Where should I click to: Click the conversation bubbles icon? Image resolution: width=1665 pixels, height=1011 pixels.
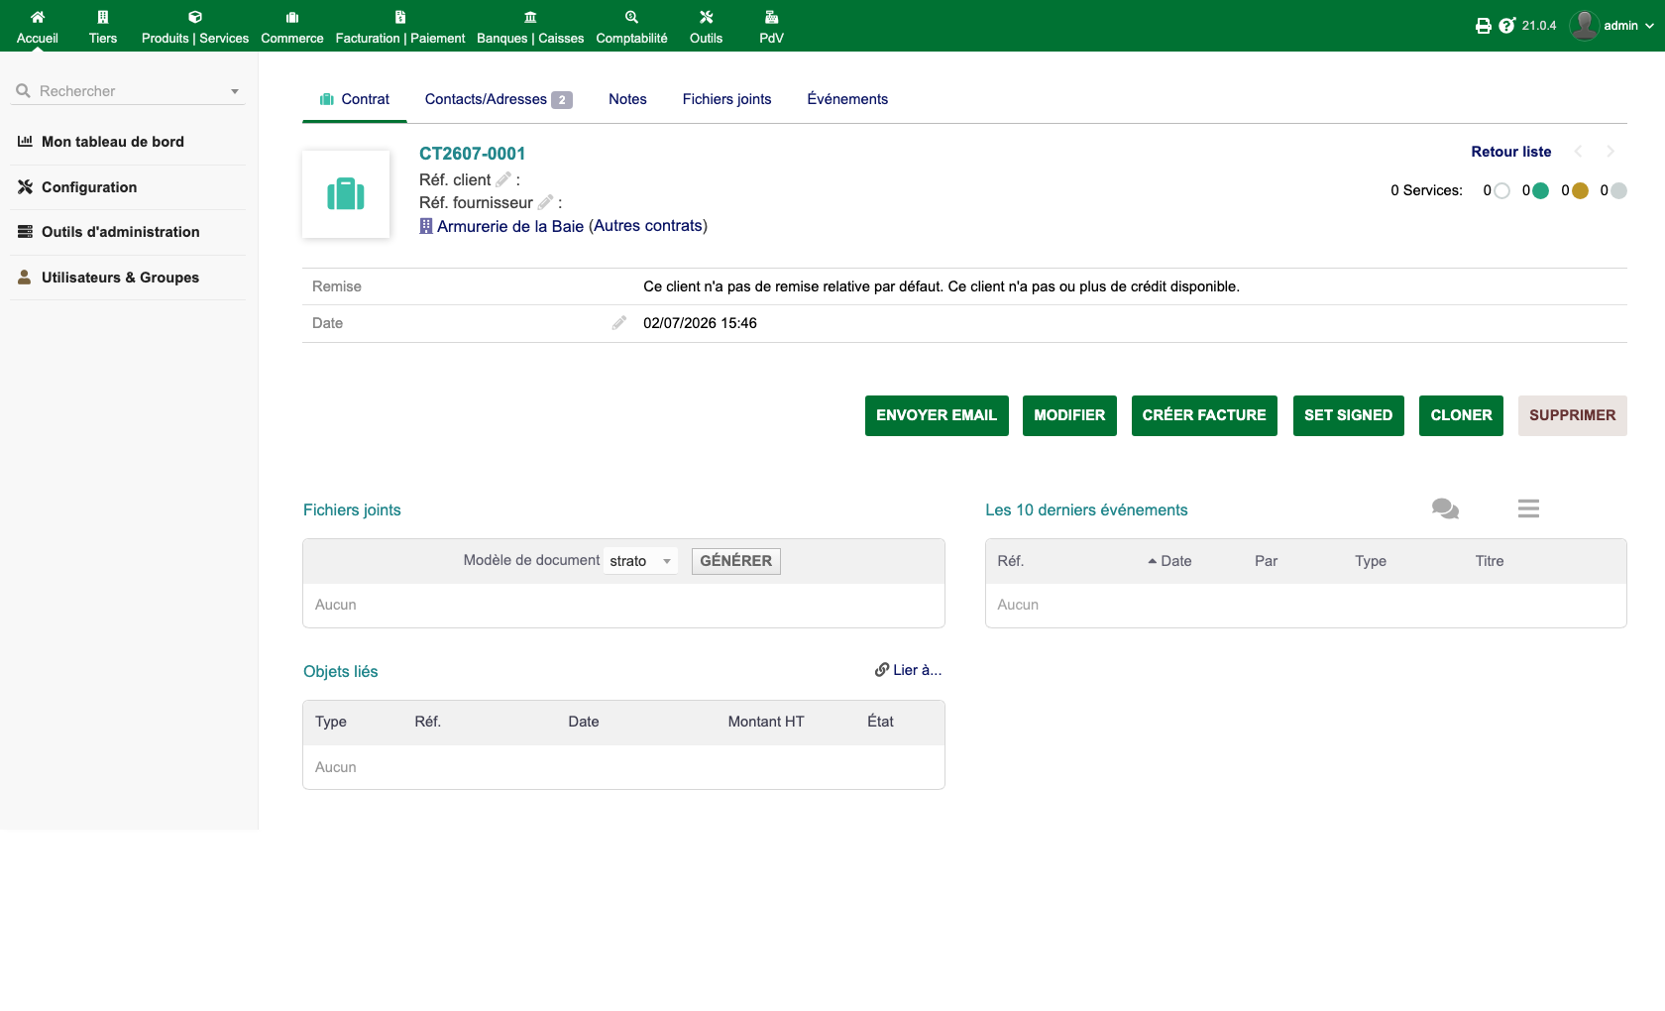click(x=1445, y=508)
